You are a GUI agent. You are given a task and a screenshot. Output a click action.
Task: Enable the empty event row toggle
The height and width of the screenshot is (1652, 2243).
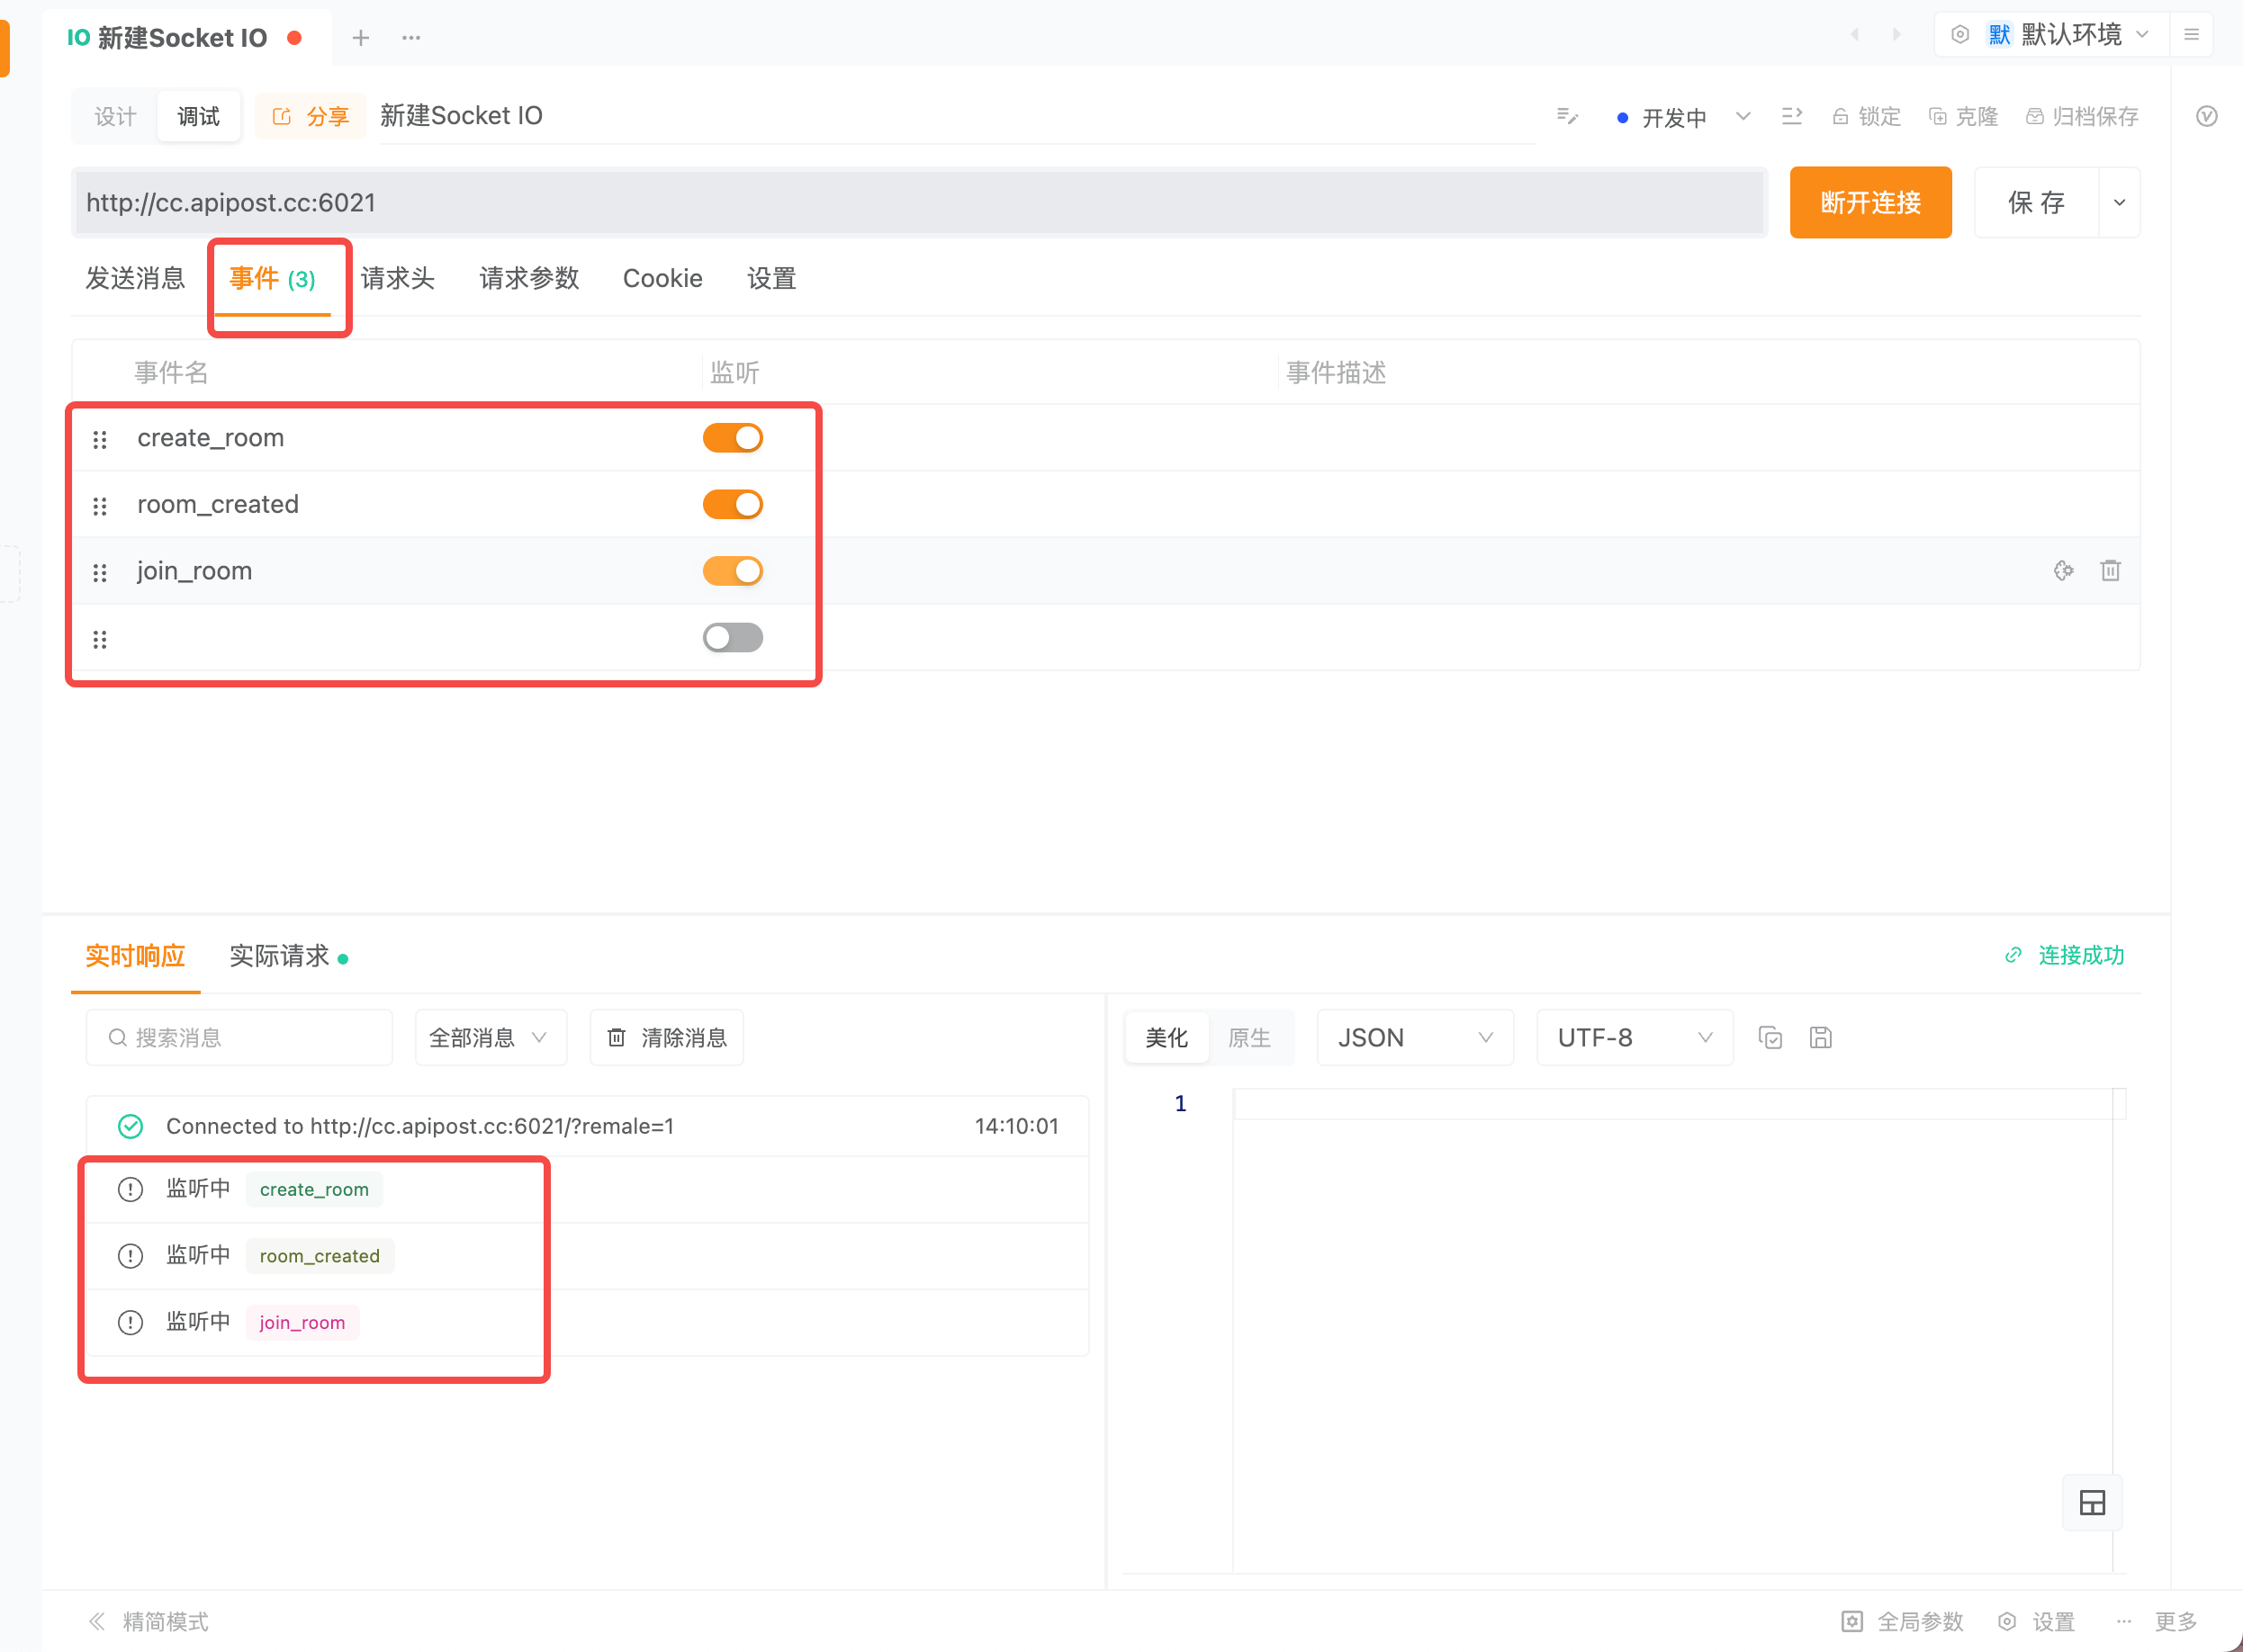point(733,637)
